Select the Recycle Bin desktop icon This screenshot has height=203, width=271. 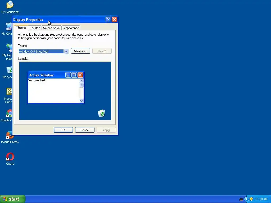coord(8,72)
